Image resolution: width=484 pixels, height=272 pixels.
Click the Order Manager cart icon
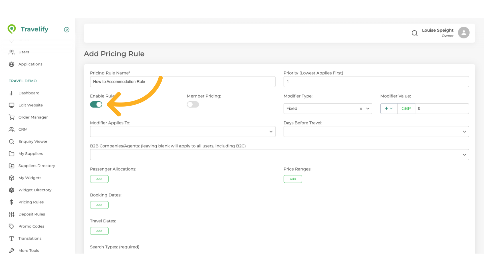pyautogui.click(x=12, y=117)
